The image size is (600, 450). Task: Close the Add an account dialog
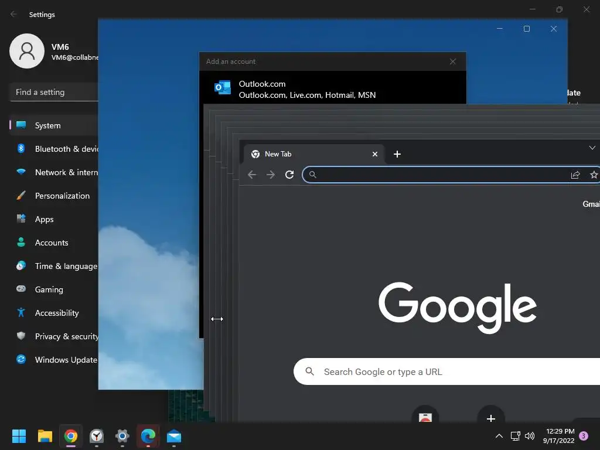(453, 62)
